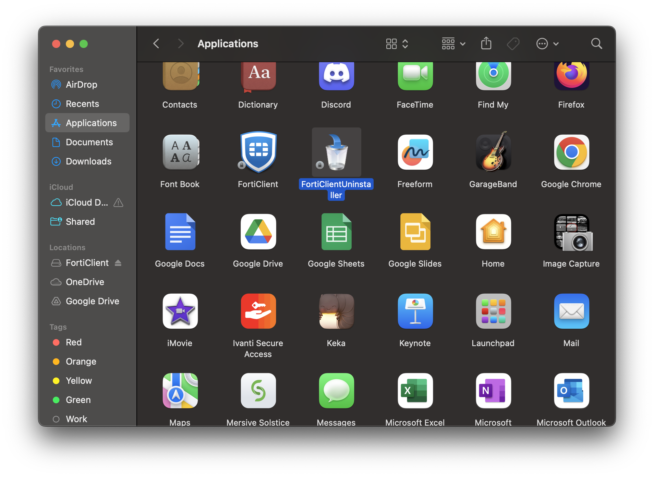
Task: Click the Ivanti Secure Access name label
Action: 258,348
